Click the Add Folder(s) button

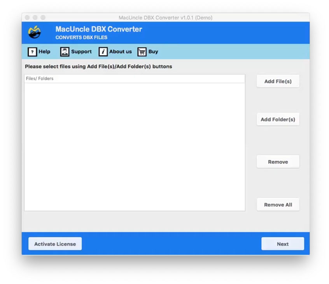coord(278,119)
